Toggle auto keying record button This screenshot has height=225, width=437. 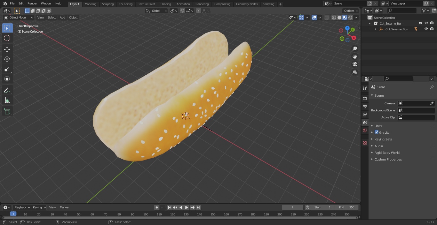(157, 207)
